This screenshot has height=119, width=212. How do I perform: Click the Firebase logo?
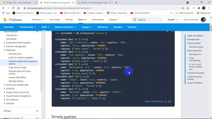13,20
